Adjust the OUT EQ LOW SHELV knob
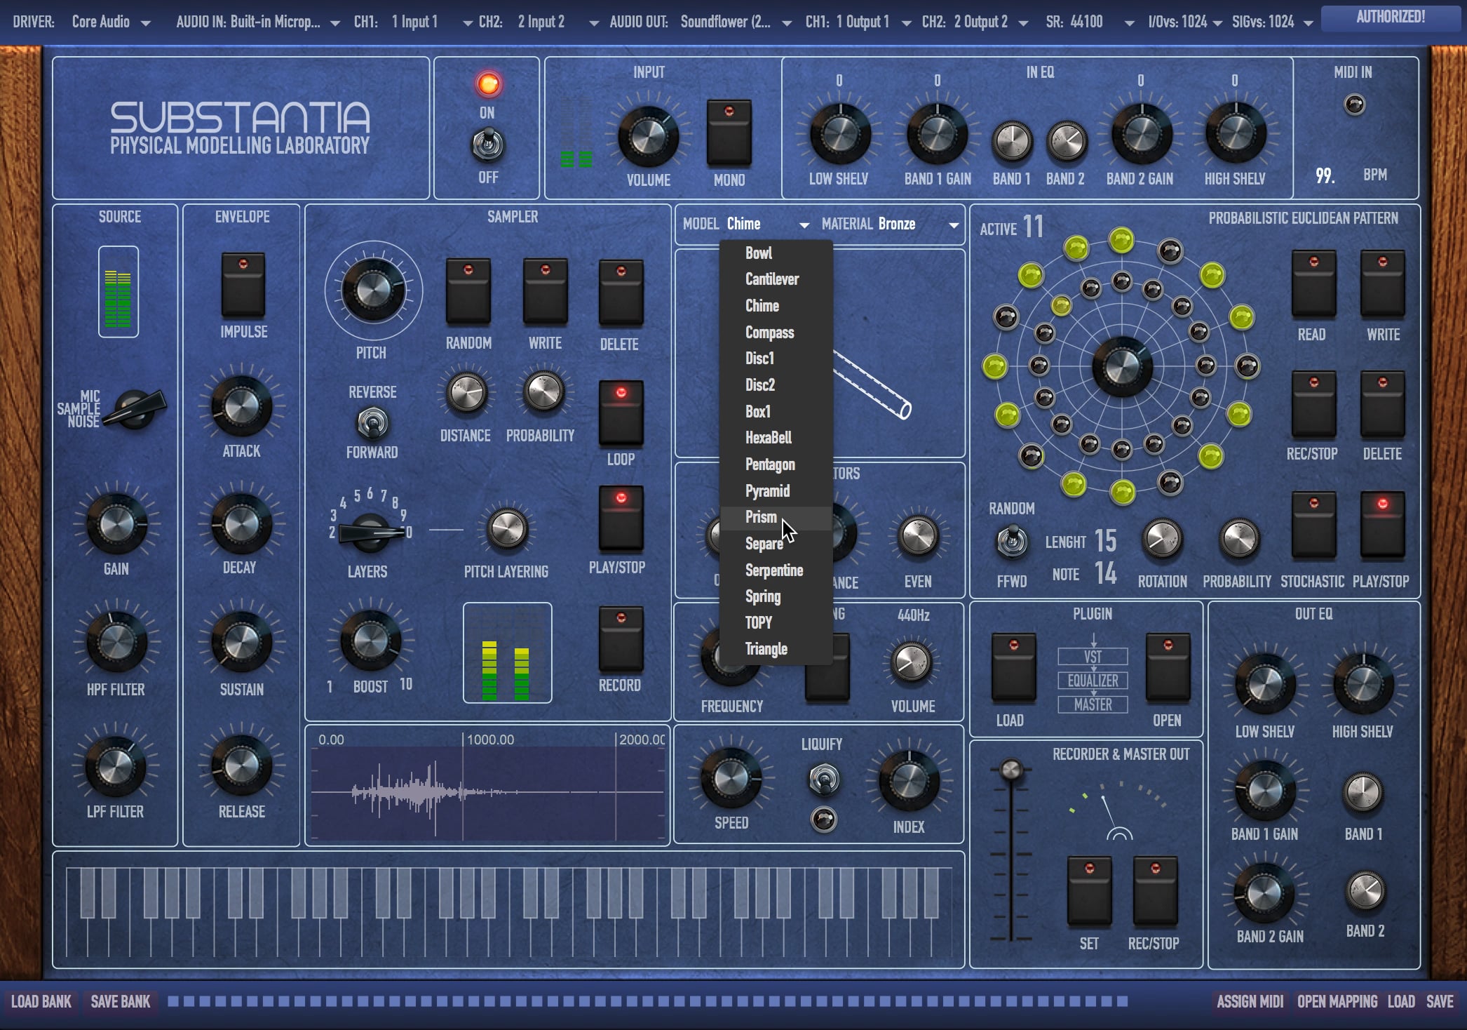This screenshot has height=1030, width=1467. pos(1264,684)
